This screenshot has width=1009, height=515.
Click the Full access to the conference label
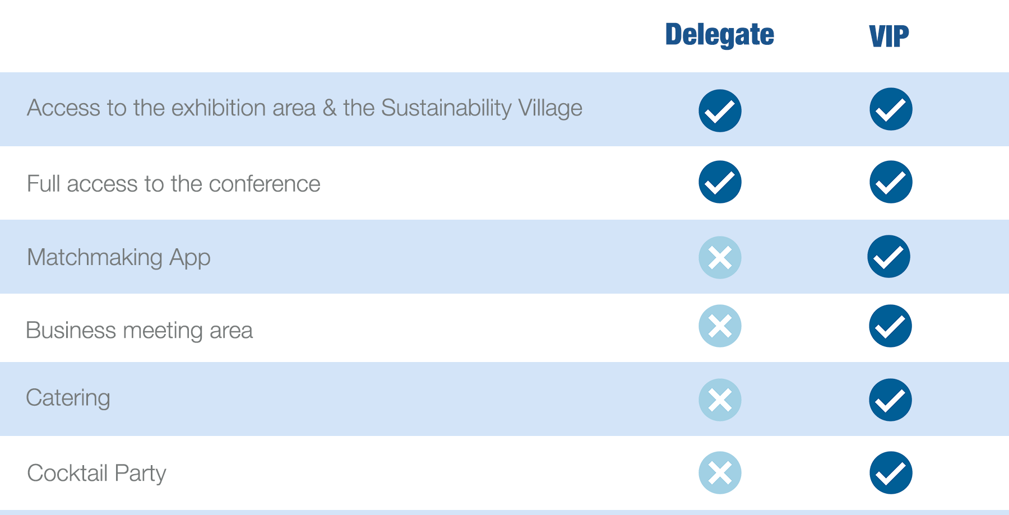pos(173,184)
